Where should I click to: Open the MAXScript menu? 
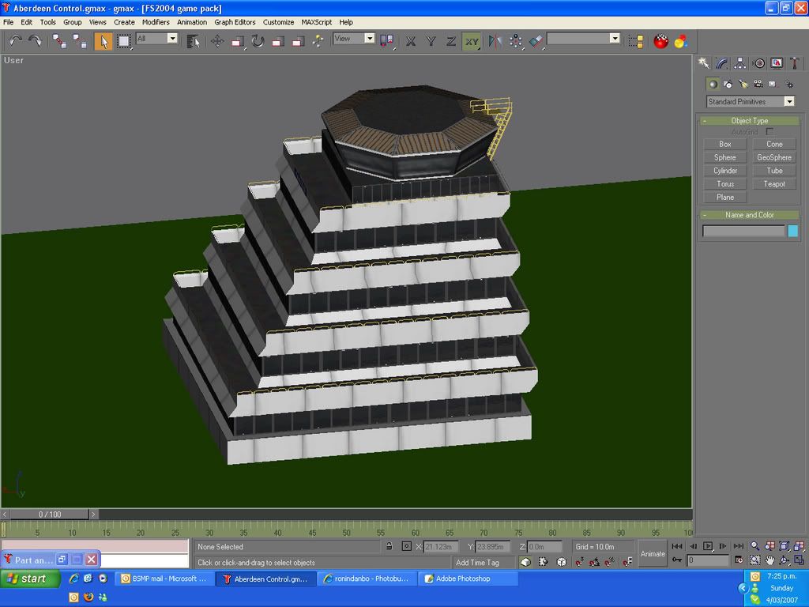(x=318, y=22)
